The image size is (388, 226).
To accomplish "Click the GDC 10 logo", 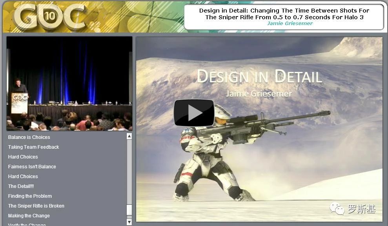I will [x=50, y=16].
